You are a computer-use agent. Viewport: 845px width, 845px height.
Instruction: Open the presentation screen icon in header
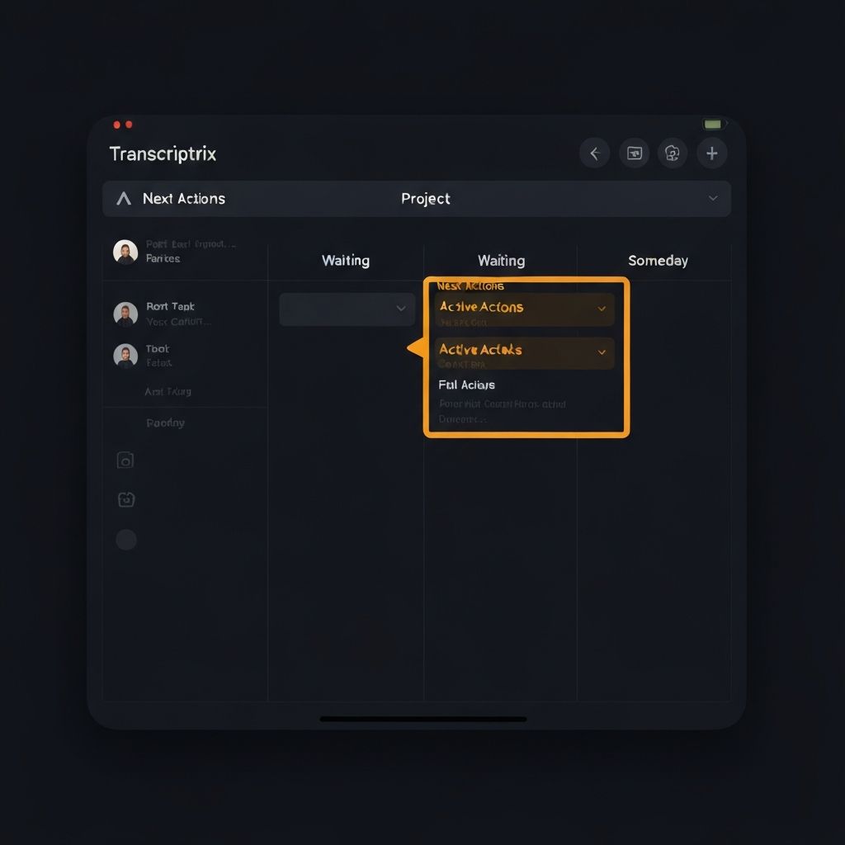coord(635,153)
